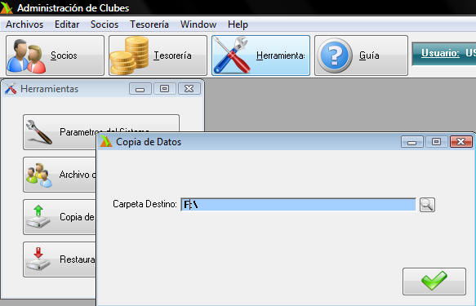This screenshot has width=476, height=306.
Task: Close the Herramientas window
Action: point(189,89)
